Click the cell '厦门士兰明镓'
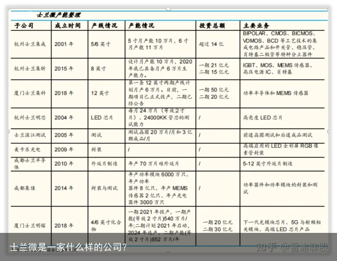The width and height of the screenshot is (337, 261). coord(30,225)
